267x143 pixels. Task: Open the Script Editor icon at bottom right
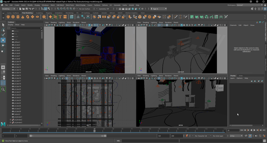pos(264,141)
